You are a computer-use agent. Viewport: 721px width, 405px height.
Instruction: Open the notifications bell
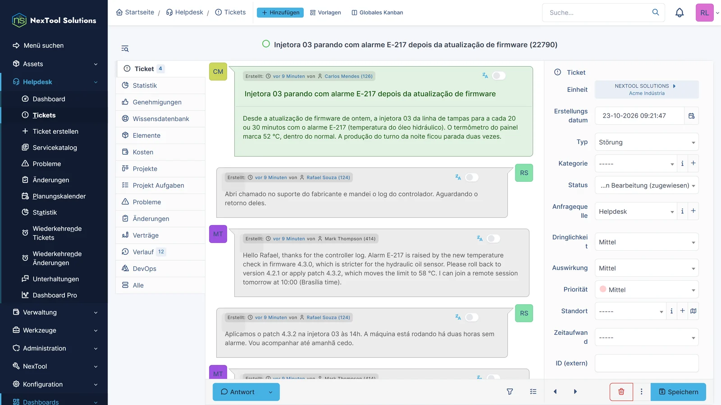(680, 13)
